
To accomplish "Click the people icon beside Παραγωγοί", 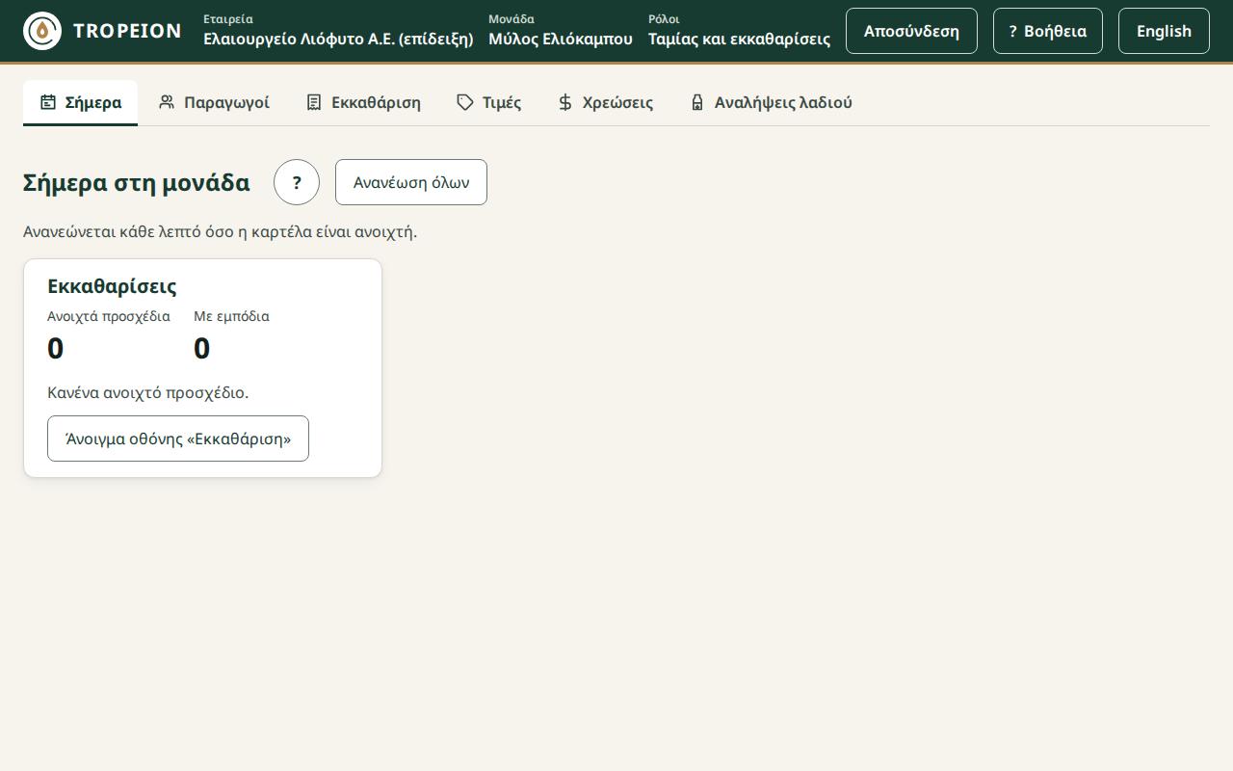I will [x=167, y=102].
